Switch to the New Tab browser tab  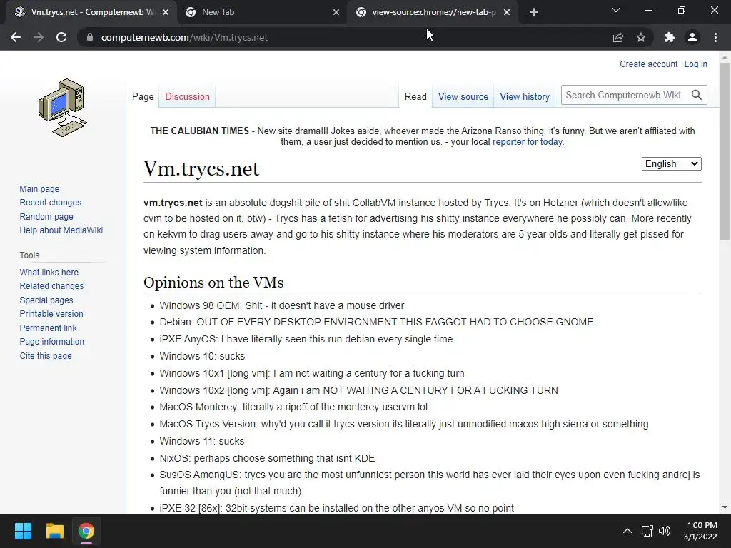click(261, 13)
